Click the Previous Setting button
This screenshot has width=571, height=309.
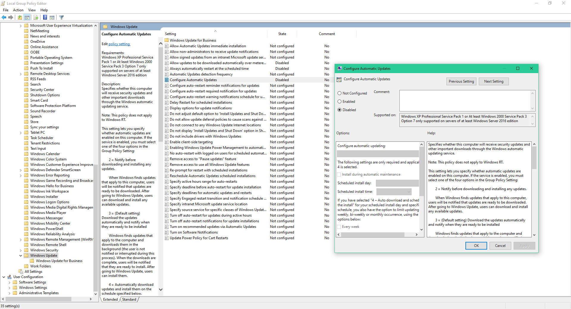pos(461,81)
